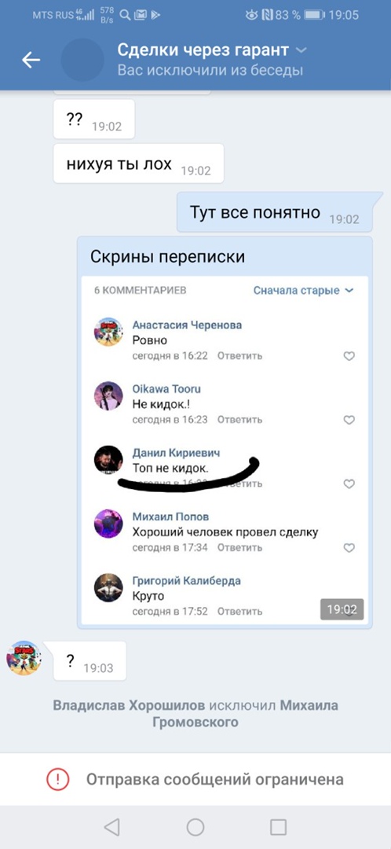Tap the Android back navigation triangle
Screen dimensions: 391x849
click(x=111, y=826)
